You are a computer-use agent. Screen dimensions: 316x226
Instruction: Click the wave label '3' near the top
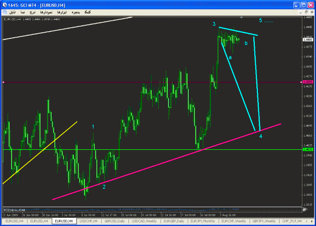(x=214, y=24)
